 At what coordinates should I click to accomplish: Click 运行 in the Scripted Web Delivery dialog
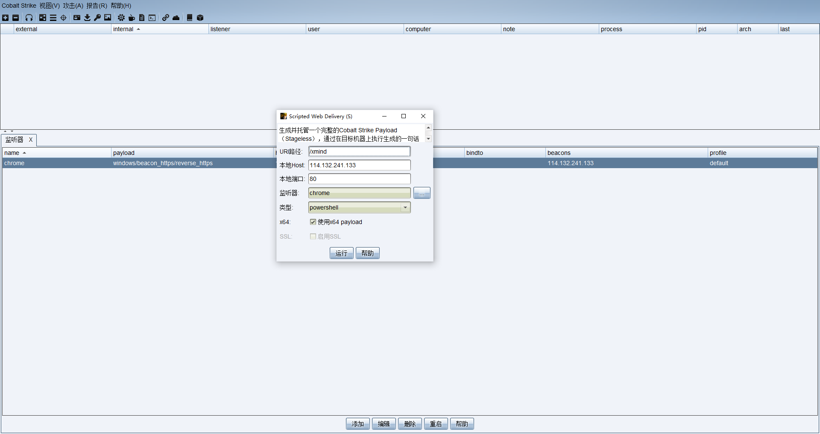[341, 253]
